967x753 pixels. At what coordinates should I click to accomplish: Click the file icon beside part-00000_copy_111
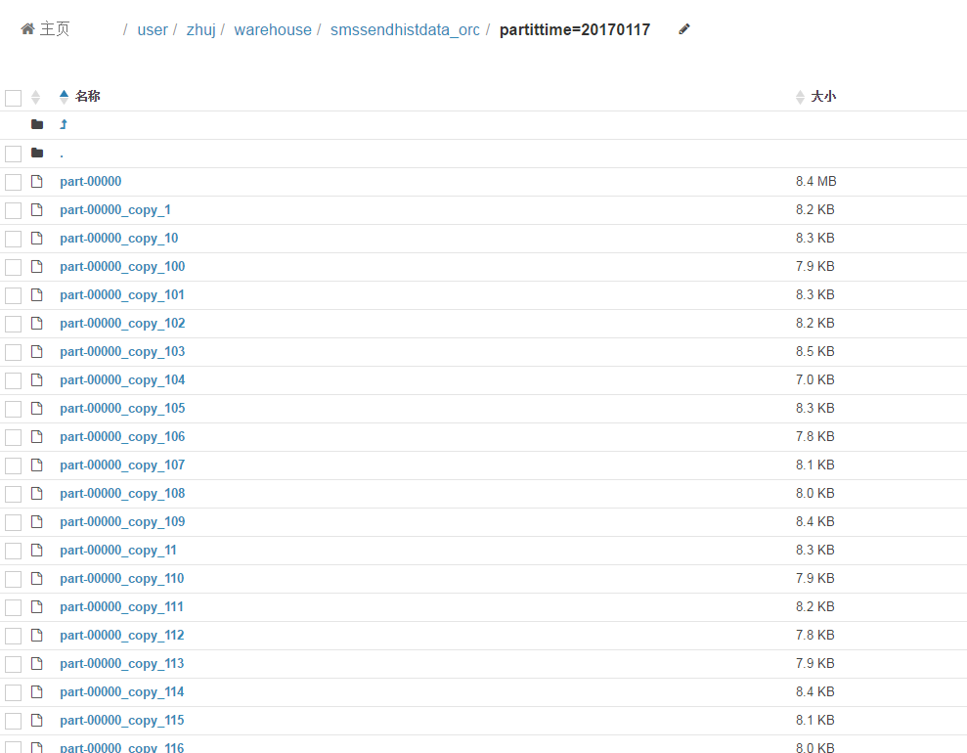click(x=37, y=607)
